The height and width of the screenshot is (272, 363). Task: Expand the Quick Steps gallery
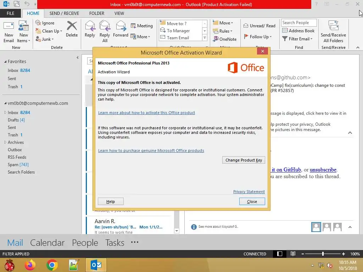(x=205, y=38)
